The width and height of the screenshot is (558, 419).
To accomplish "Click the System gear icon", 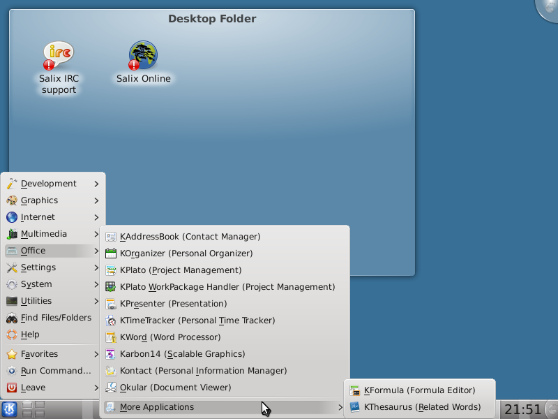I will tap(12, 284).
